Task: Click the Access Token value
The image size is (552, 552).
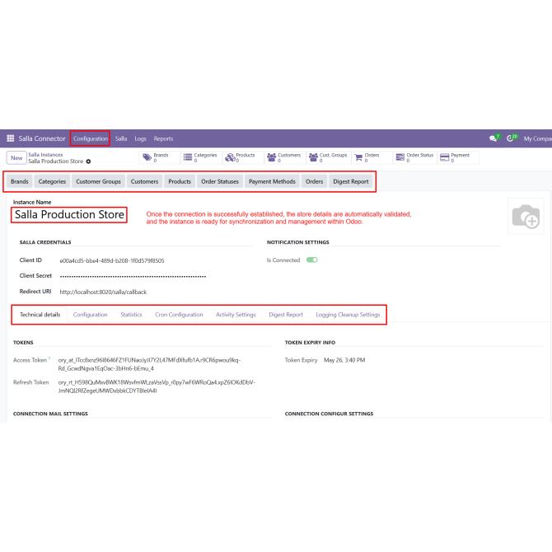Action: click(x=149, y=364)
